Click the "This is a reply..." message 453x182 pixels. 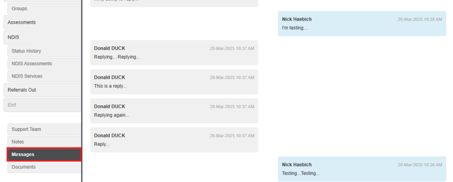click(x=174, y=82)
